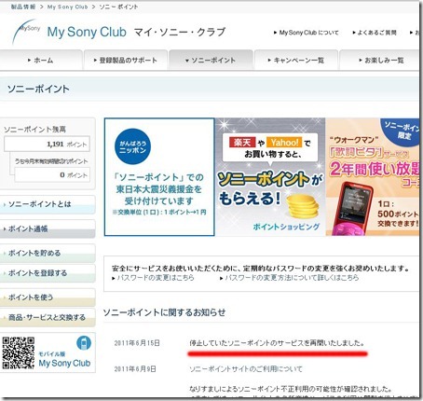The image size is (423, 401).
Task: Click the モバイル版 My Sony Club text
Action: [64, 359]
